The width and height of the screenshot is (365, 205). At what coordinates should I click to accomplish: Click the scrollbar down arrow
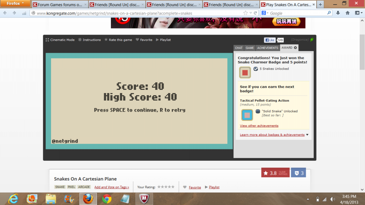362,190
